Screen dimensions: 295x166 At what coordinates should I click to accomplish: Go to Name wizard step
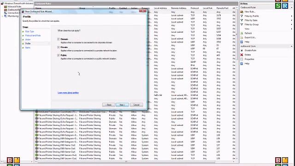[x=28, y=47]
